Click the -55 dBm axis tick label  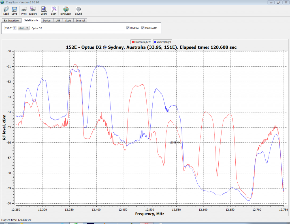(x=9, y=127)
